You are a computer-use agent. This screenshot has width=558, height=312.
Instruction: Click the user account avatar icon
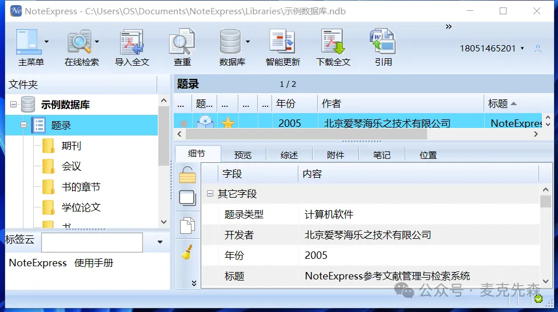point(538,49)
